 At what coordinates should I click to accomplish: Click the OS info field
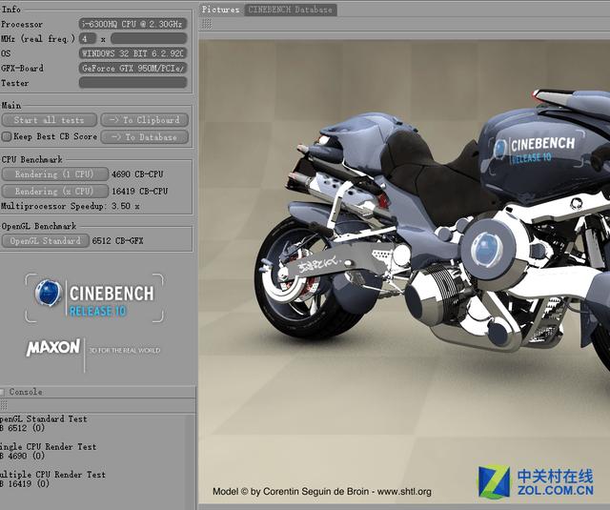point(132,53)
